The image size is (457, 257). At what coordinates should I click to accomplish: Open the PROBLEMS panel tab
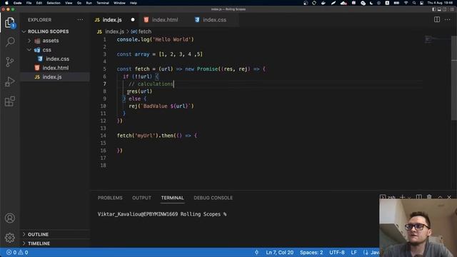tap(110, 198)
